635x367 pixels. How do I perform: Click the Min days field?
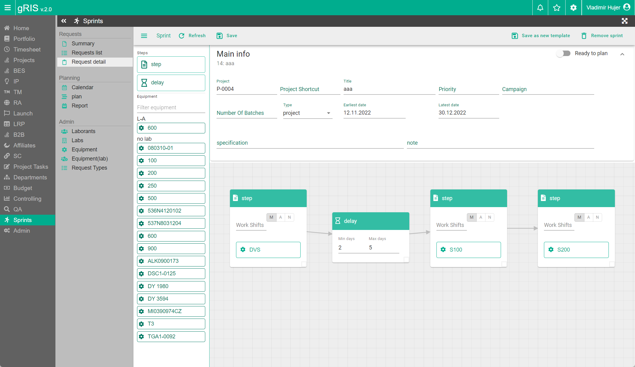pyautogui.click(x=353, y=248)
